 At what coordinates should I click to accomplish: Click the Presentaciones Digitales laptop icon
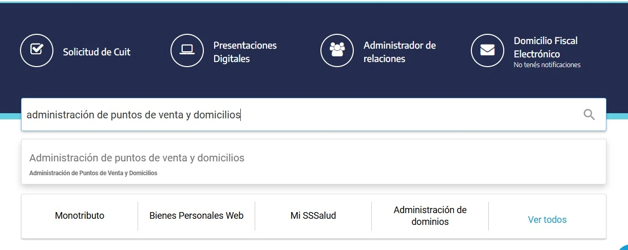(x=187, y=50)
